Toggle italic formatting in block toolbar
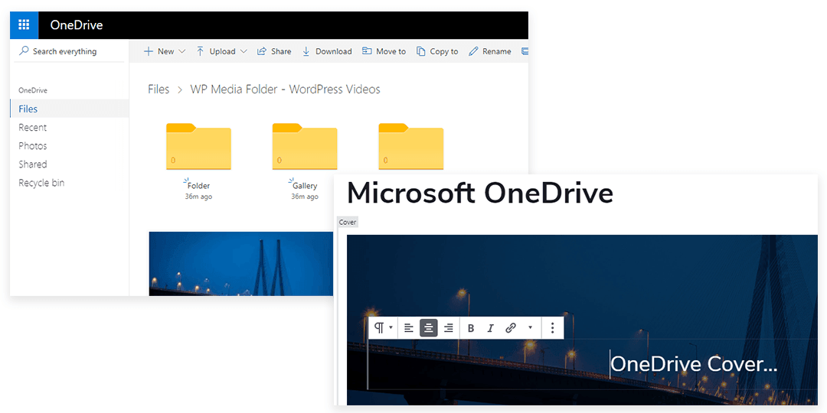 [491, 328]
